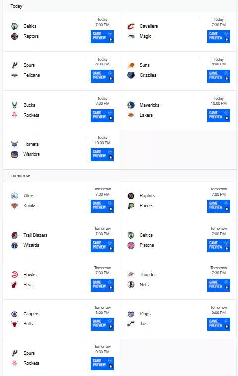Select the Pelicans team name
This screenshot has width=238, height=376.
tap(31, 75)
